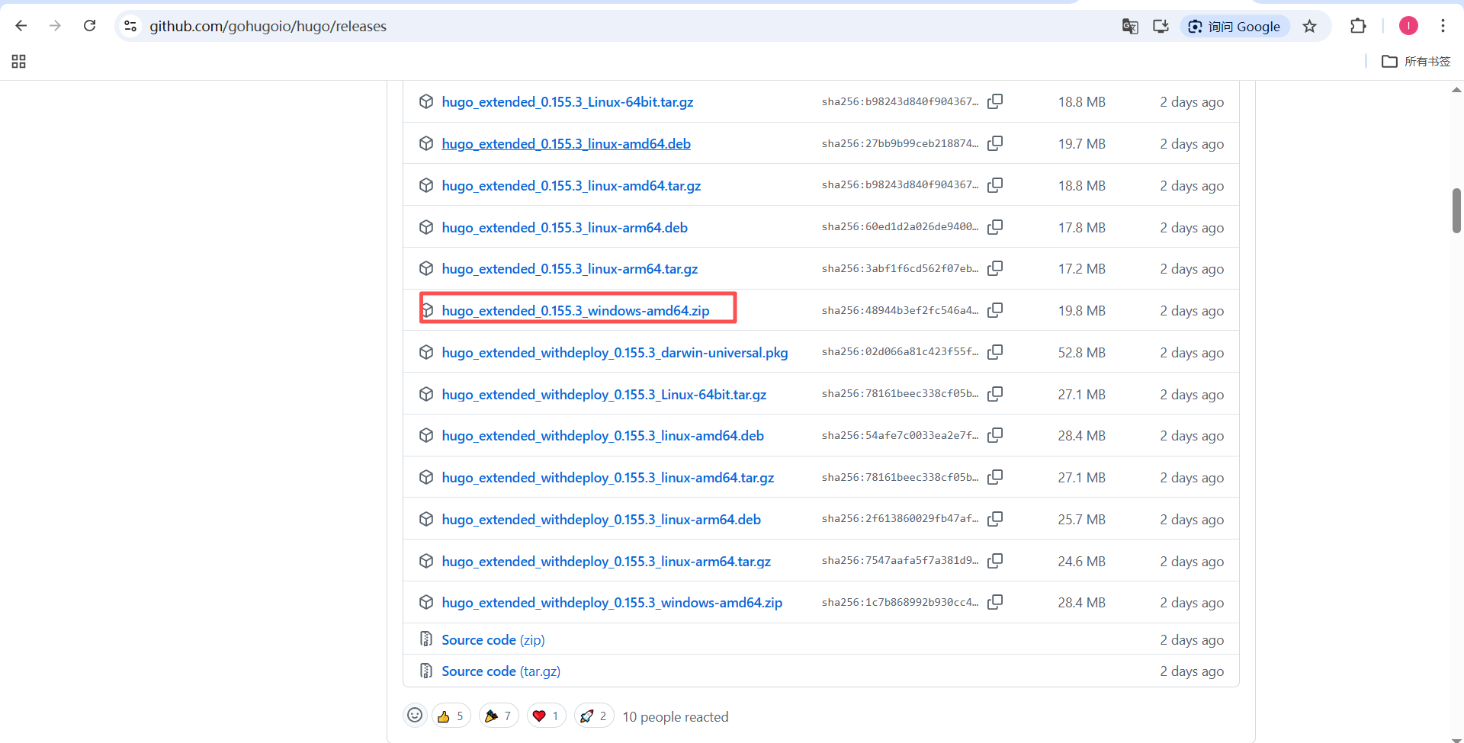Click sha256:48944b3ef2fc546a4 hash text
The width and height of the screenshot is (1464, 743).
pyautogui.click(x=900, y=310)
